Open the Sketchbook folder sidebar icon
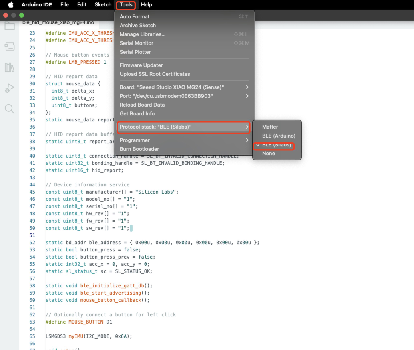The height and width of the screenshot is (350, 414). click(x=10, y=26)
